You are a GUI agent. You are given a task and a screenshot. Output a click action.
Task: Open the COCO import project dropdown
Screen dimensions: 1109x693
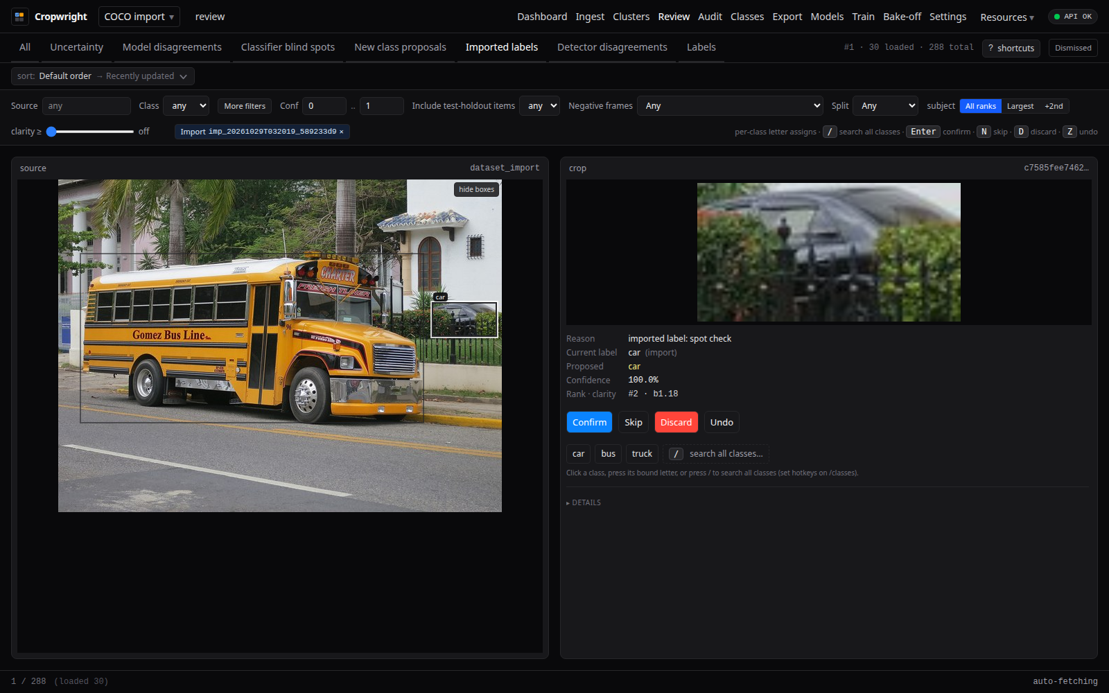tap(139, 17)
